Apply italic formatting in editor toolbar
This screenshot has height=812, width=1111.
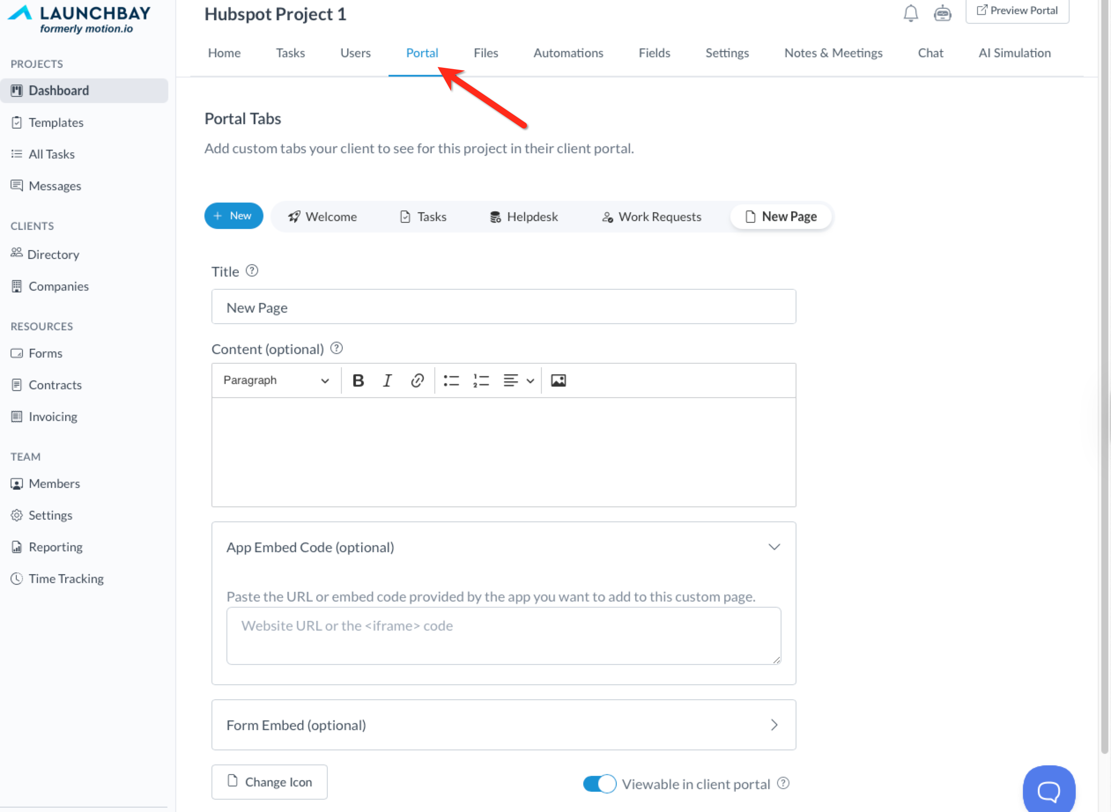pyautogui.click(x=387, y=380)
